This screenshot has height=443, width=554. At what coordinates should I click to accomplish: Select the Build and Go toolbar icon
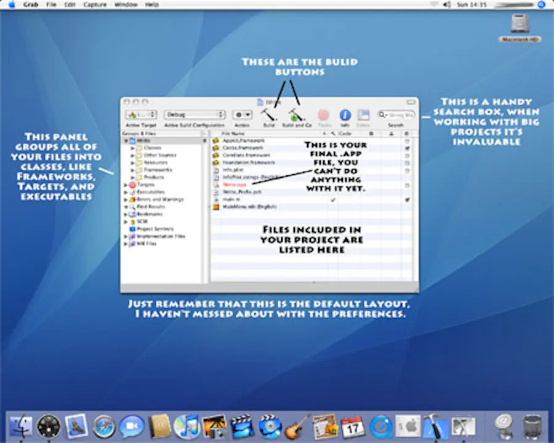[x=294, y=115]
